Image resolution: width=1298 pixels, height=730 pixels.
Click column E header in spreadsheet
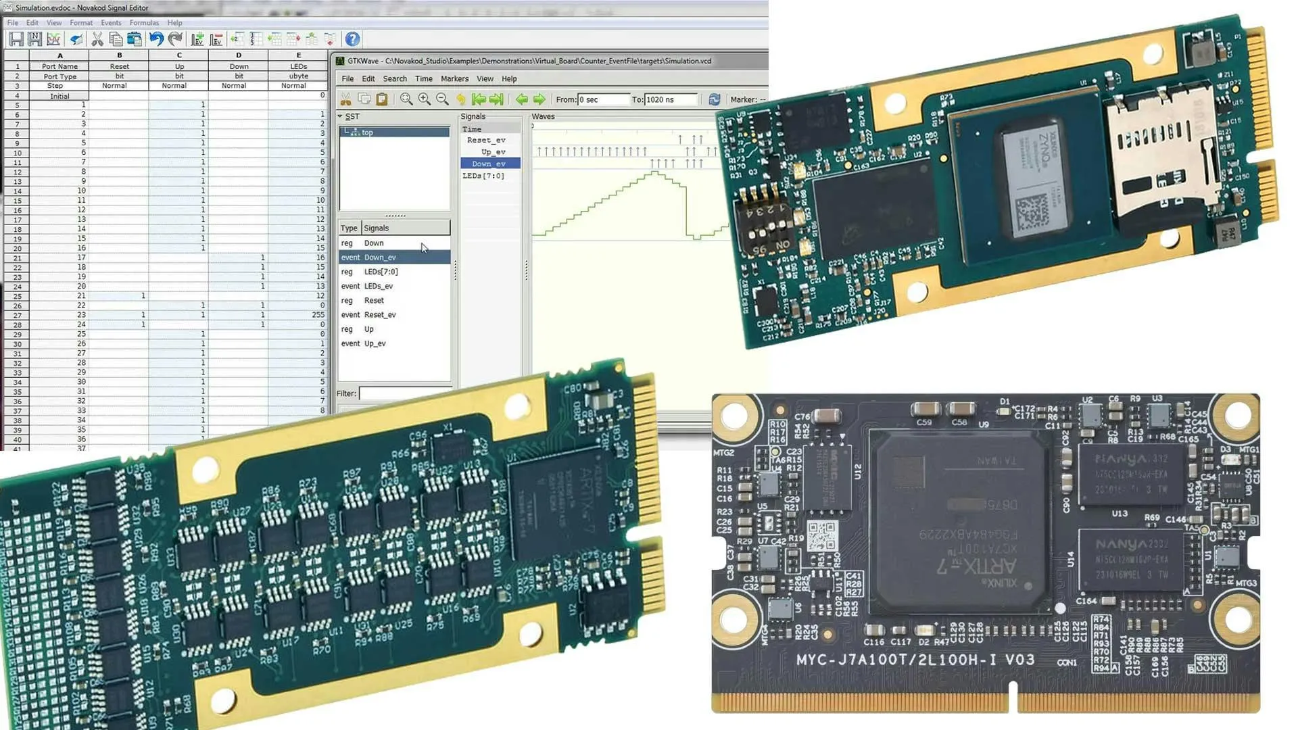point(298,55)
